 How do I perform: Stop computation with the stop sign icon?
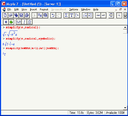[x=111, y=15]
